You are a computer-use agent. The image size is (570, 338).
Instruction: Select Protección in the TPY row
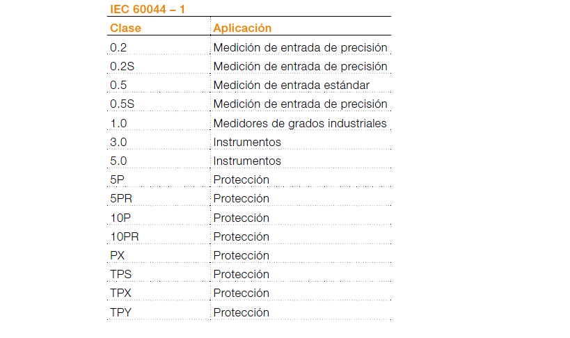(x=241, y=312)
